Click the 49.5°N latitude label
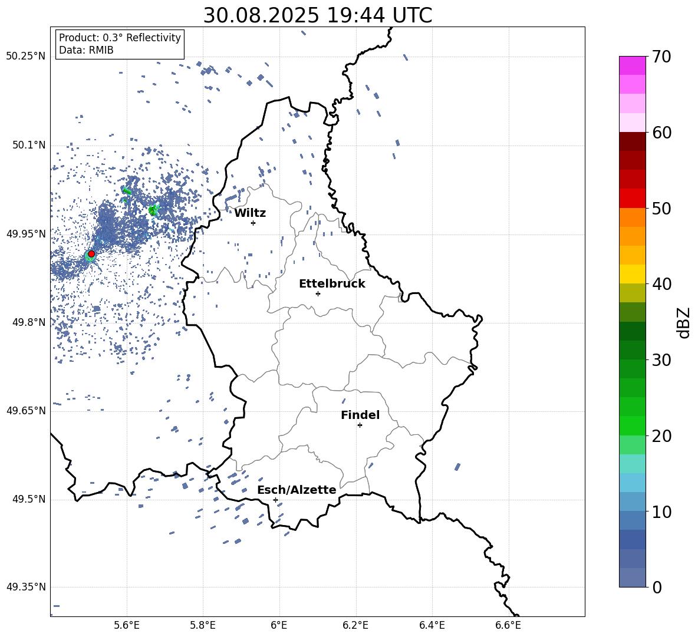Screen dimensions: 698x637 tap(29, 499)
